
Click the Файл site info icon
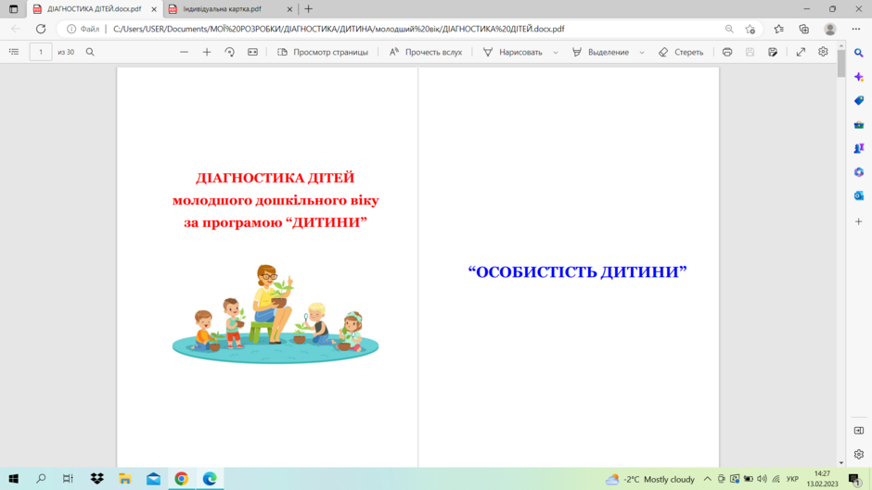83,29
